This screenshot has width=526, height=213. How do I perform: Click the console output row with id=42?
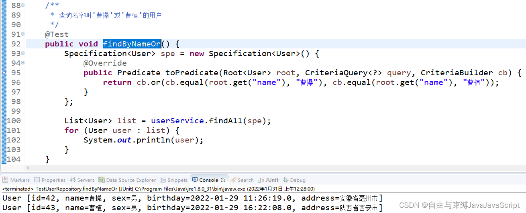pyautogui.click(x=192, y=198)
